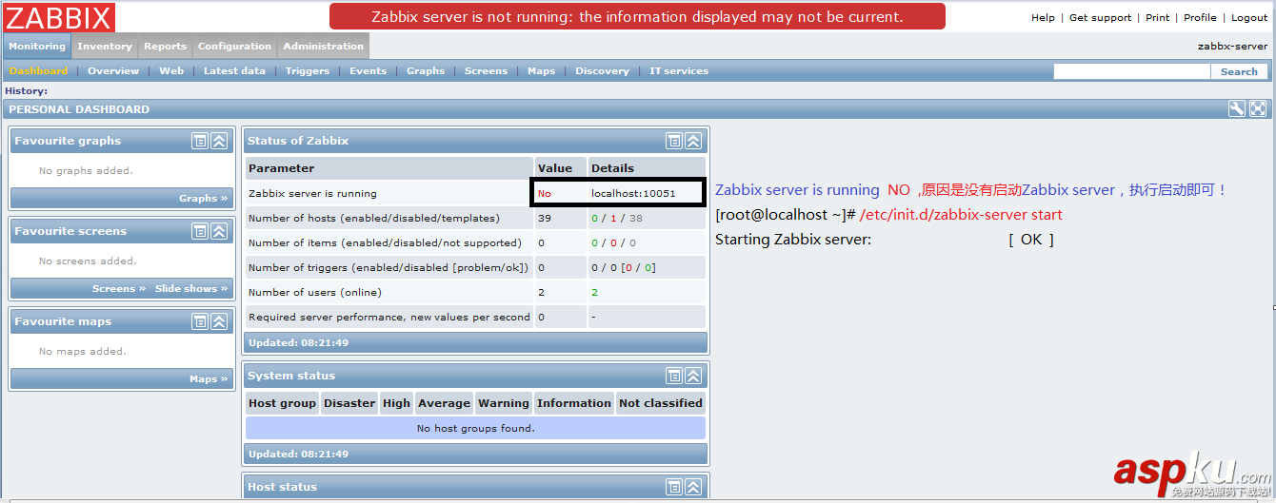Click the Get support link
Image resolution: width=1276 pixels, height=503 pixels.
pos(1101,17)
